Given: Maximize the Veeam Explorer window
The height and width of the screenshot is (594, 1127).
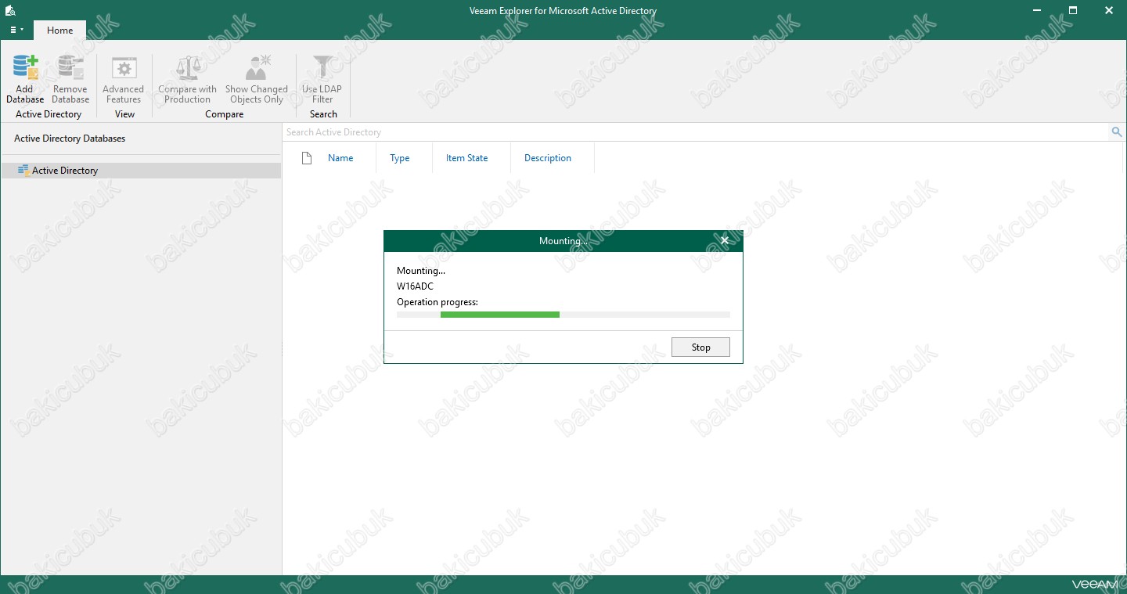Looking at the screenshot, I should 1073,10.
